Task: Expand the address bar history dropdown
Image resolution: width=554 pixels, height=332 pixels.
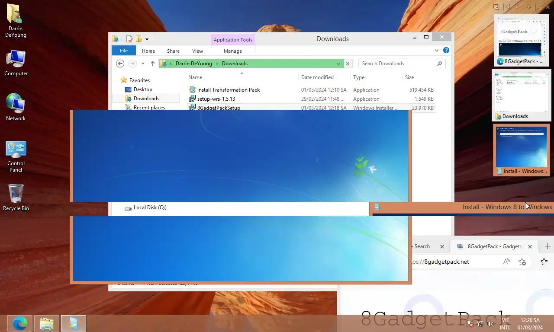Action: [338, 64]
